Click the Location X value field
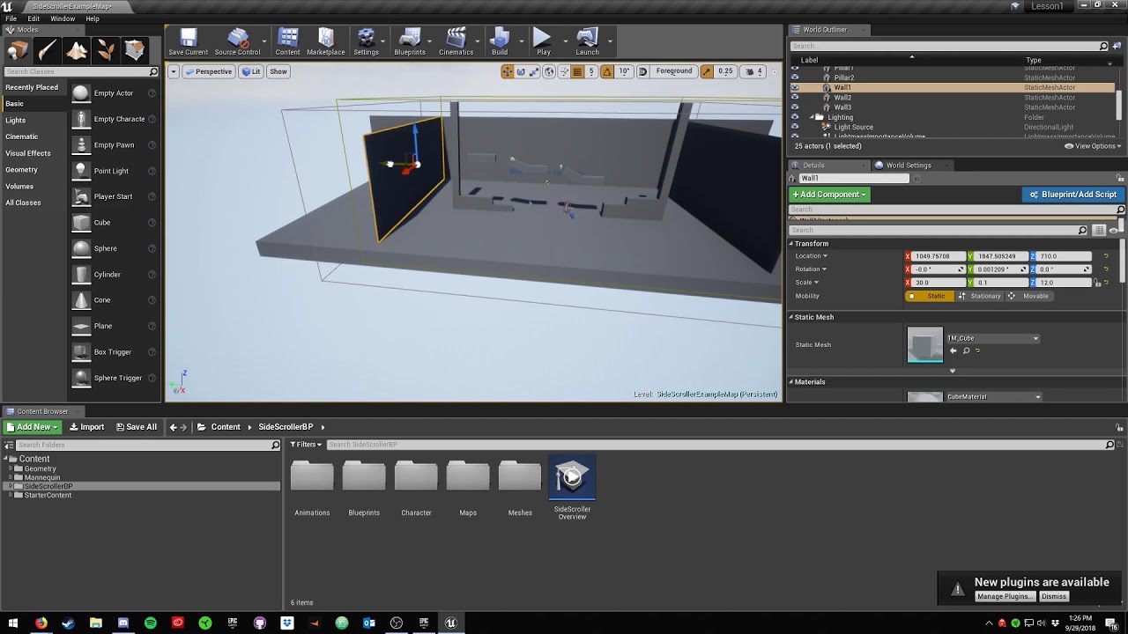 click(x=937, y=256)
